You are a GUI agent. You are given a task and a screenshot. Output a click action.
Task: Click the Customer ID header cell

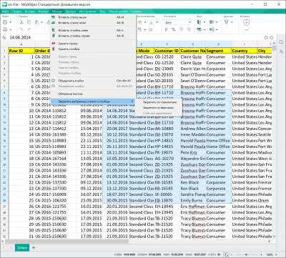(167, 51)
